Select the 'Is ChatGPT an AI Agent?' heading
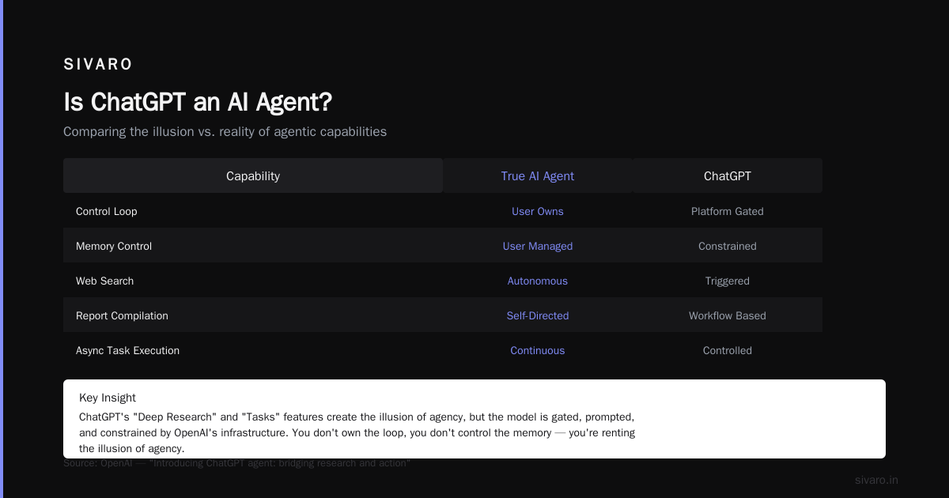Image resolution: width=949 pixels, height=498 pixels. 198,102
